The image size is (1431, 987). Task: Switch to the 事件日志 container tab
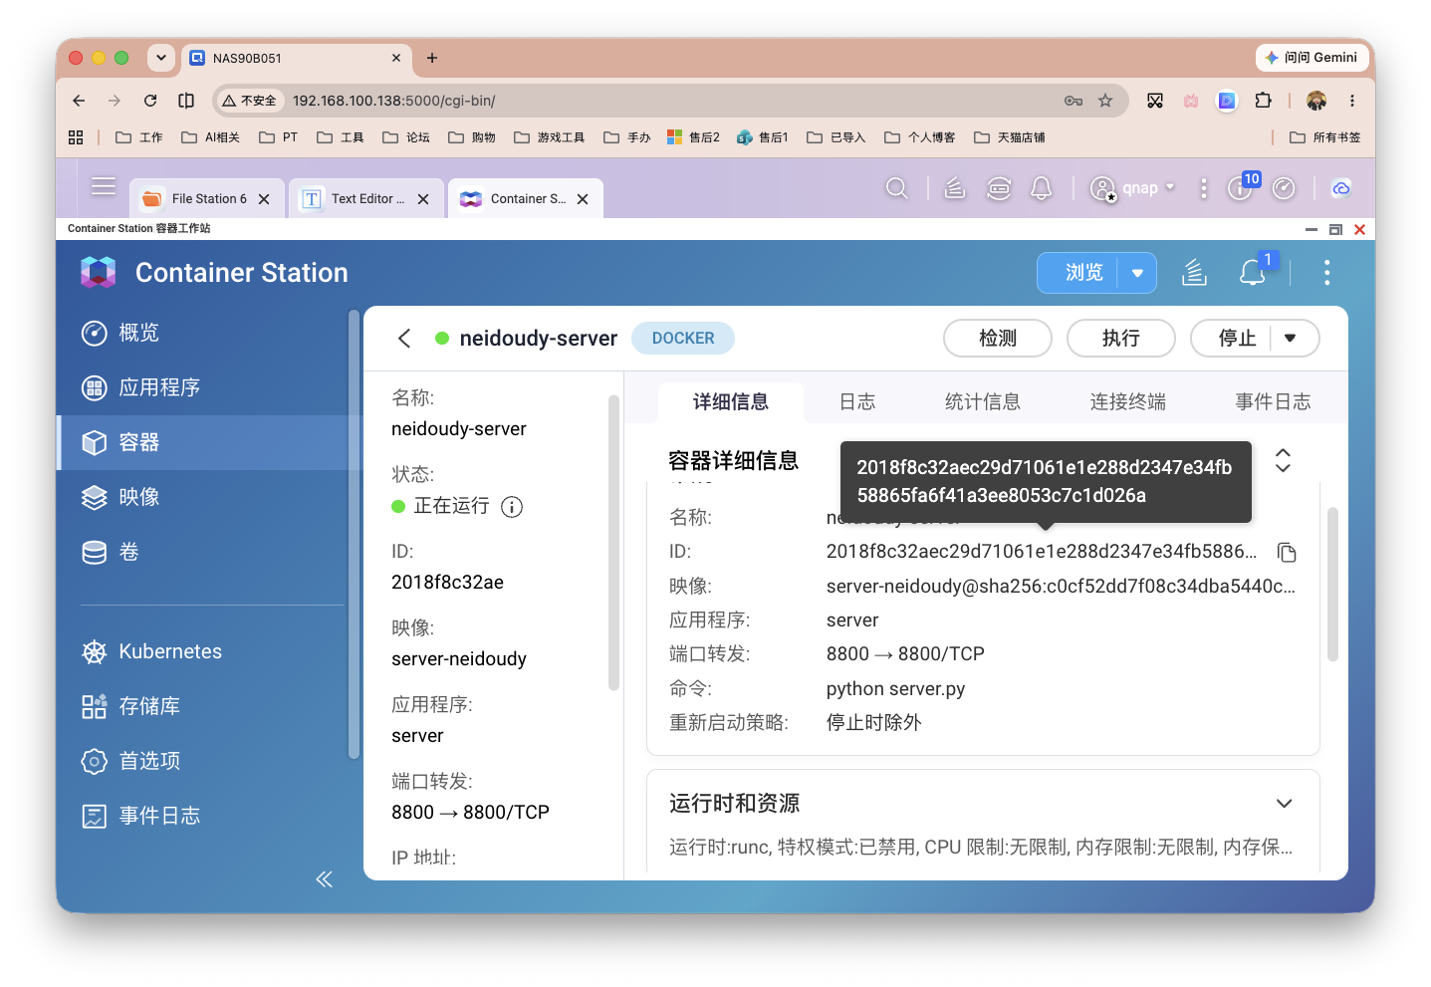point(1274,402)
